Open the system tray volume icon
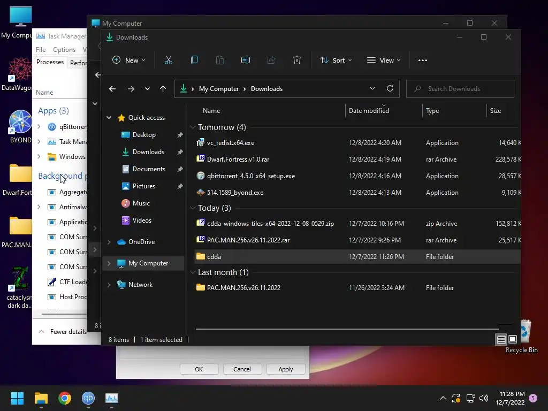The height and width of the screenshot is (411, 548). (x=484, y=398)
